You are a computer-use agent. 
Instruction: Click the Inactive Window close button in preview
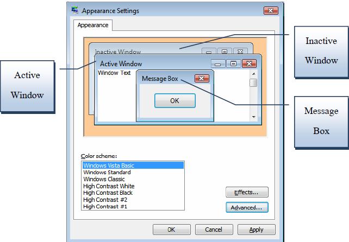240,52
